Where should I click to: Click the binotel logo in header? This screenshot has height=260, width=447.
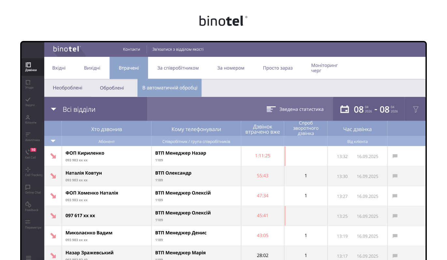pos(67,49)
